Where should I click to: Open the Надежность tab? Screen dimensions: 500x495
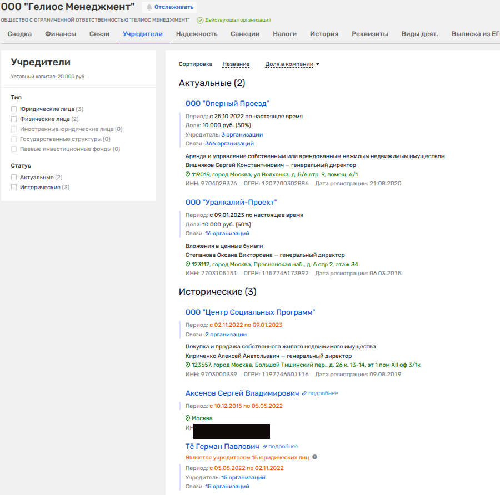[197, 34]
